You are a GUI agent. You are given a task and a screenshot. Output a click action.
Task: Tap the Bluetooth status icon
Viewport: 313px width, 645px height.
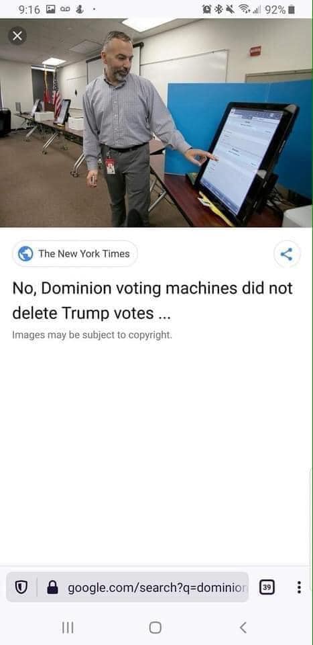coord(218,9)
